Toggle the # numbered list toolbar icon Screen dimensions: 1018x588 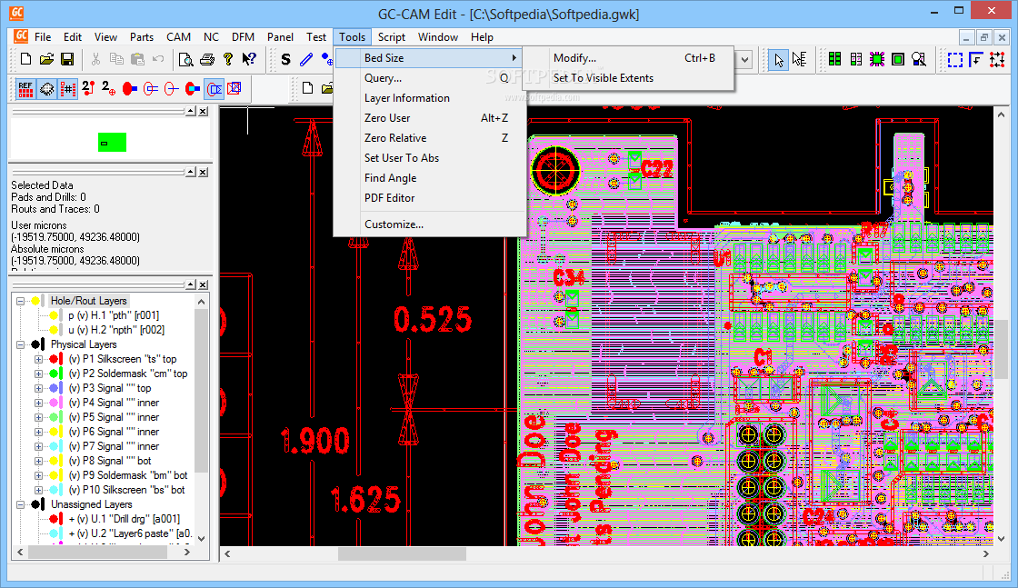(67, 89)
